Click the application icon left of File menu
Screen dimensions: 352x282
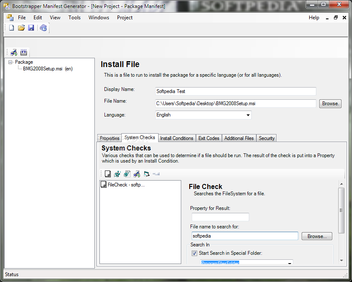click(x=10, y=18)
